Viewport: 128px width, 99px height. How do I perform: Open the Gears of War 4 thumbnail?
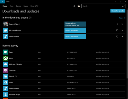(6, 24)
